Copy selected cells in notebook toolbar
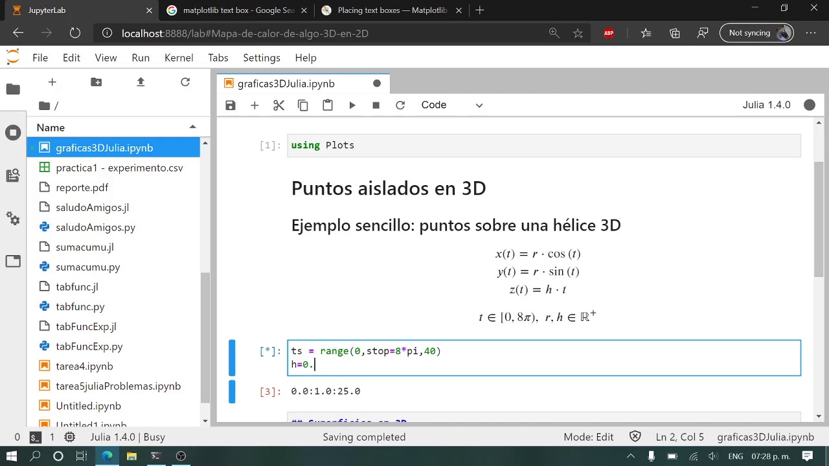This screenshot has width=829, height=466. coord(303,105)
